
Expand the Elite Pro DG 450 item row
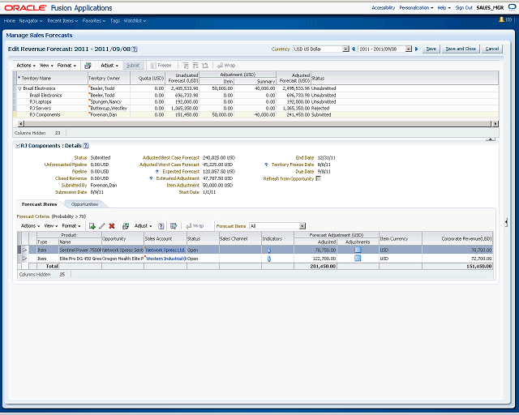(24, 259)
